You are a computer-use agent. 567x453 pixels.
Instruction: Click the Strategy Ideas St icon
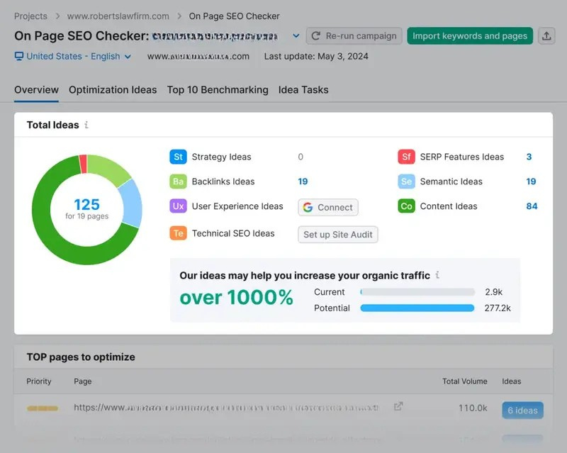pos(179,157)
